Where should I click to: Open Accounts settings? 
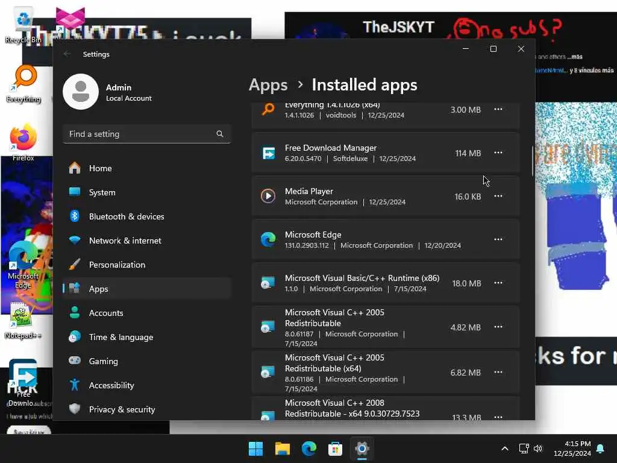coord(146,313)
